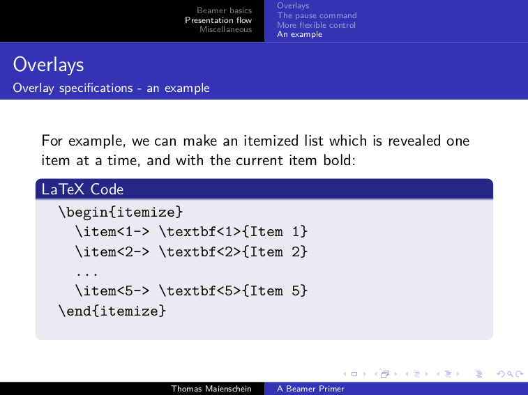Click the go-forward curved arrow icon
The image size is (528, 395).
[x=518, y=375]
